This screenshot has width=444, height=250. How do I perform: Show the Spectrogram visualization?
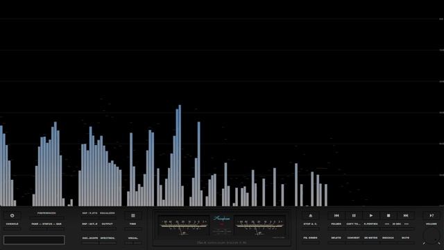click(108, 238)
